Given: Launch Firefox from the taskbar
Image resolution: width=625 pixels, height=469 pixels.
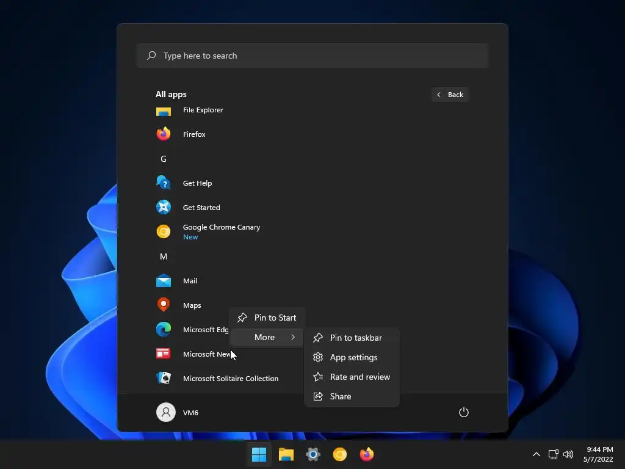Looking at the screenshot, I should tap(367, 454).
